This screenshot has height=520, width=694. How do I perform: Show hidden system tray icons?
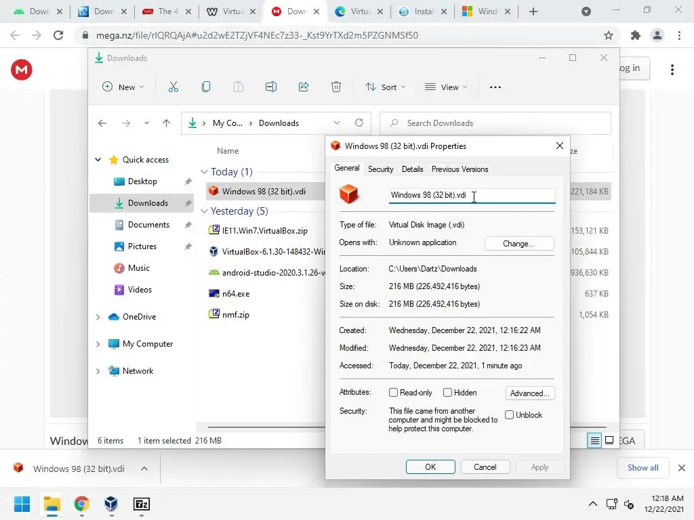[x=592, y=504]
